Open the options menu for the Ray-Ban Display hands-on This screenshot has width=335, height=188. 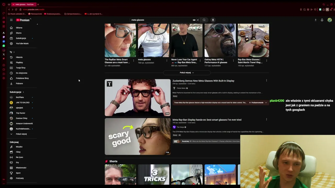click(266, 119)
